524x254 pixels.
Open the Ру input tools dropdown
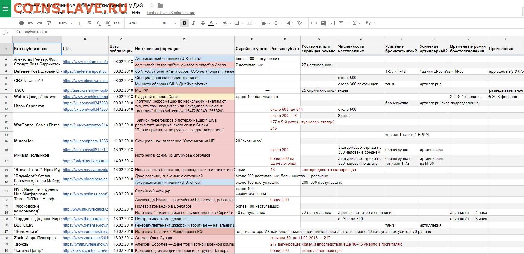(371, 23)
